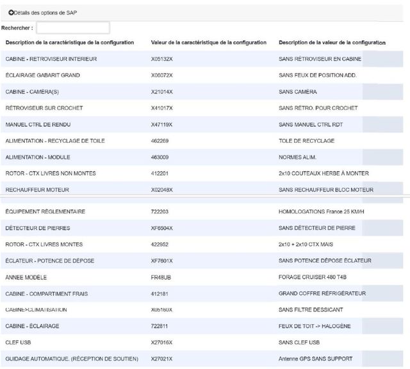Image resolution: width=410 pixels, height=369 pixels.
Task: Sort by Valeur de la caractéristique column
Action: tap(208, 42)
